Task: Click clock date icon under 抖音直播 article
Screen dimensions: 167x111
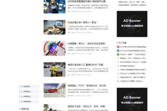Action: tap(77, 54)
